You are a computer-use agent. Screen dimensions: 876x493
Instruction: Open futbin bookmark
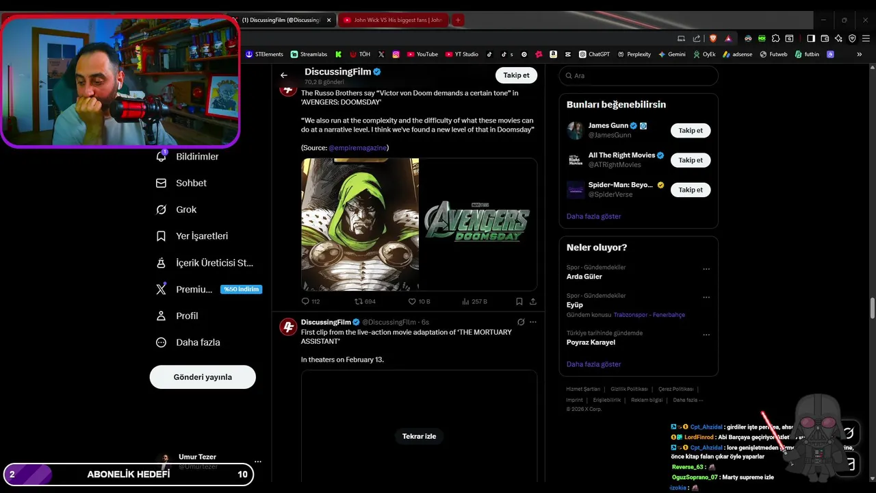coord(807,54)
